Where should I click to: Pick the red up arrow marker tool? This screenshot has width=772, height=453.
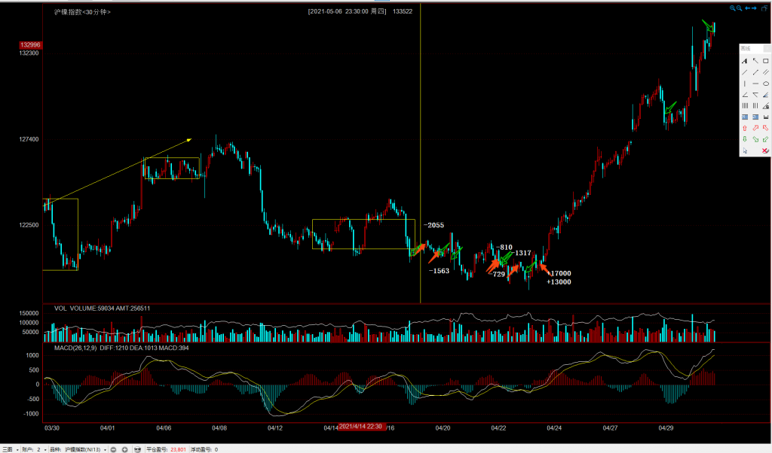pyautogui.click(x=745, y=128)
